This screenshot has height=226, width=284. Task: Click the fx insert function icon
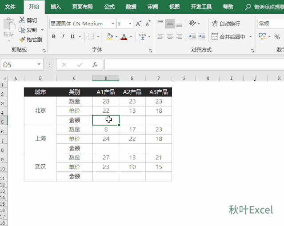coord(95,64)
